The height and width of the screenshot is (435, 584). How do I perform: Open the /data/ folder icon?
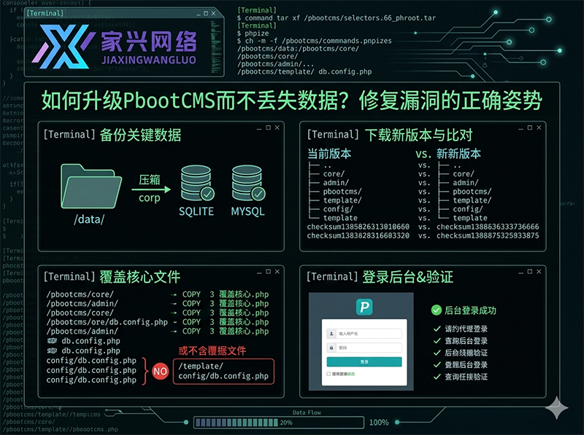tap(91, 187)
